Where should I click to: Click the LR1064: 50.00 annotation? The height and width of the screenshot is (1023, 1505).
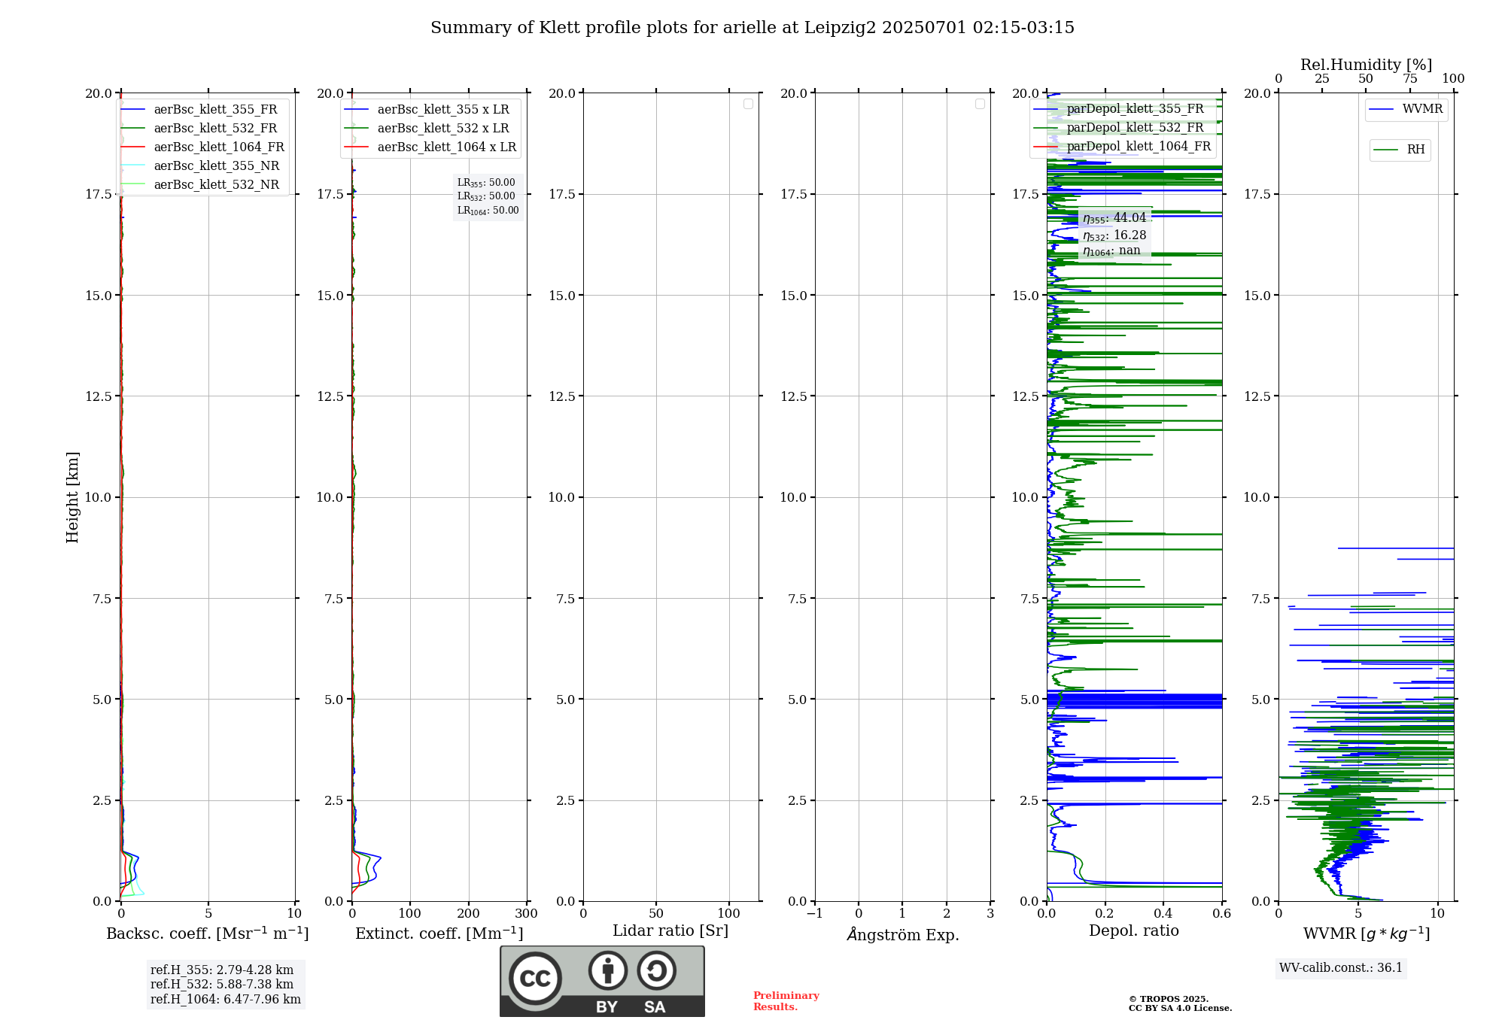coord(488,211)
